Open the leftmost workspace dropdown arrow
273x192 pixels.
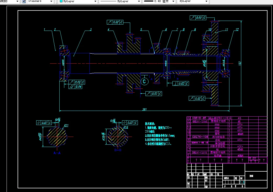[17, 1]
